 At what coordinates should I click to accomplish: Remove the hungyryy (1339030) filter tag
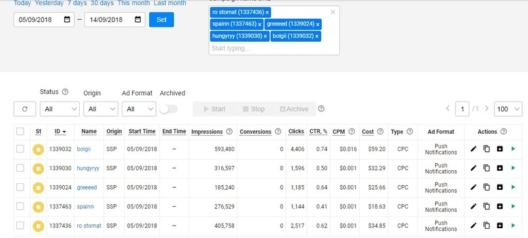click(x=266, y=37)
